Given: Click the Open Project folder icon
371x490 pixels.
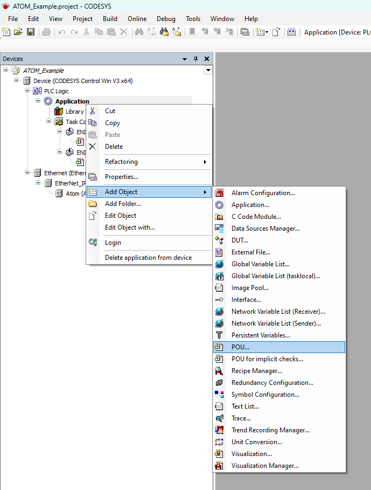Looking at the screenshot, I should [18, 32].
